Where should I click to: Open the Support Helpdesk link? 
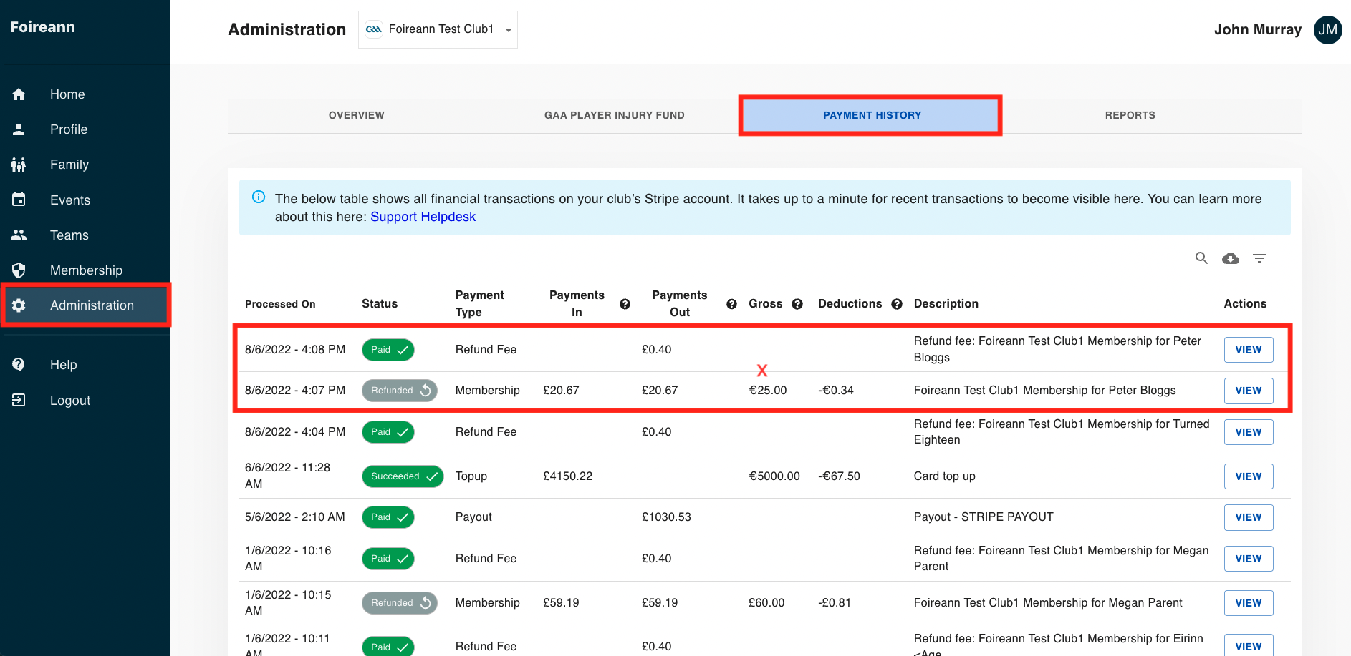click(x=423, y=217)
